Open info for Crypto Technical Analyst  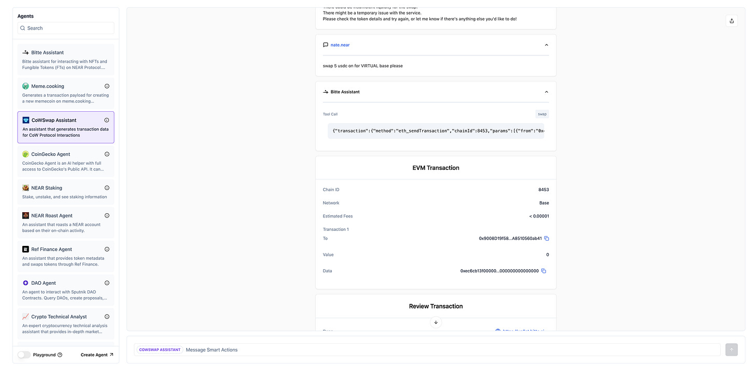pos(107,317)
